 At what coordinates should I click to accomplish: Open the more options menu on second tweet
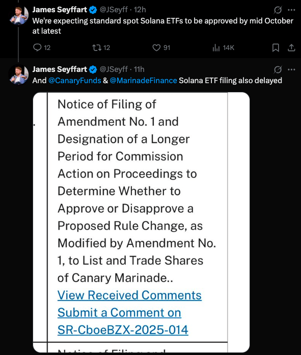291,69
